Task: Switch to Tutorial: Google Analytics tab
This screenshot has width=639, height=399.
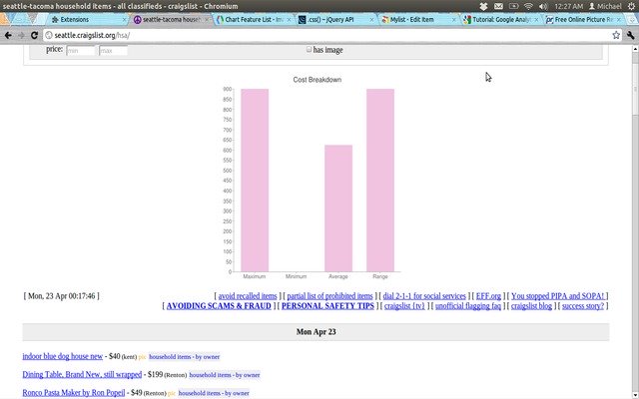Action: pyautogui.click(x=498, y=20)
